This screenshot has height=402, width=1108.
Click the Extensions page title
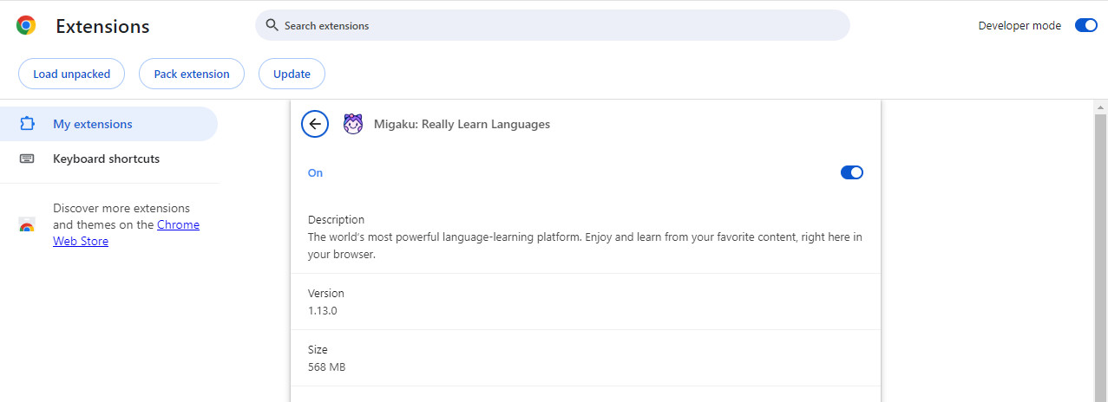point(102,27)
